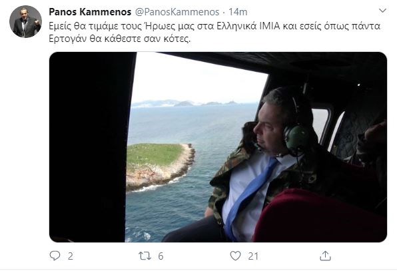Expand the tweet options chevron menu

click(x=382, y=11)
